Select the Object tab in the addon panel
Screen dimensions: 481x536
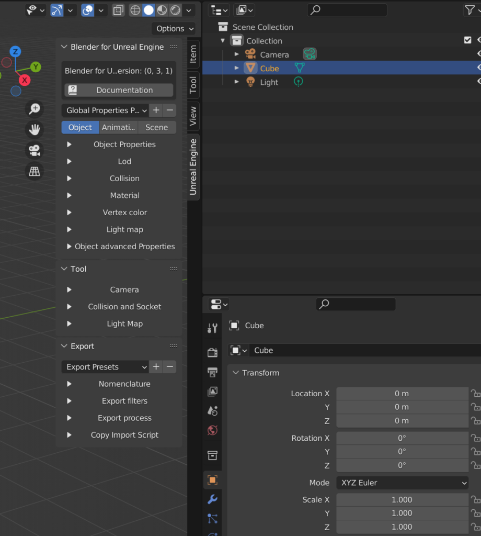click(80, 128)
